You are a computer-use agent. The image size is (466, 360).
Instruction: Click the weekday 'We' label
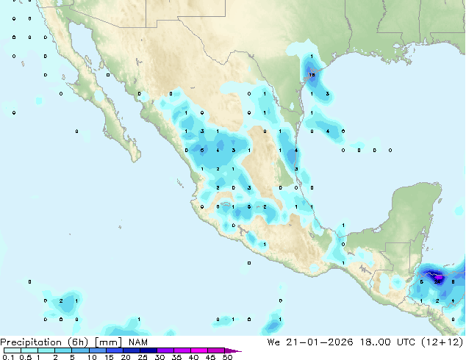coord(273,342)
